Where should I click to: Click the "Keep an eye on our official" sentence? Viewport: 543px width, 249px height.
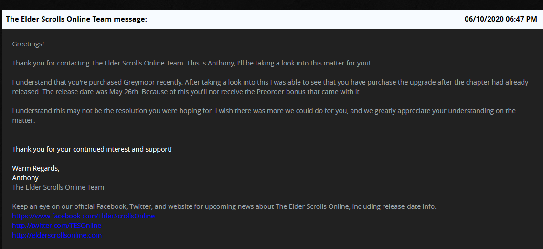point(224,206)
